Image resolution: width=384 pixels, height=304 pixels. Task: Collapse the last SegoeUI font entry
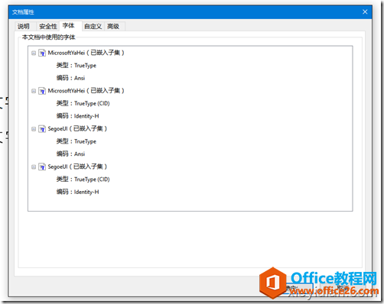click(x=34, y=167)
